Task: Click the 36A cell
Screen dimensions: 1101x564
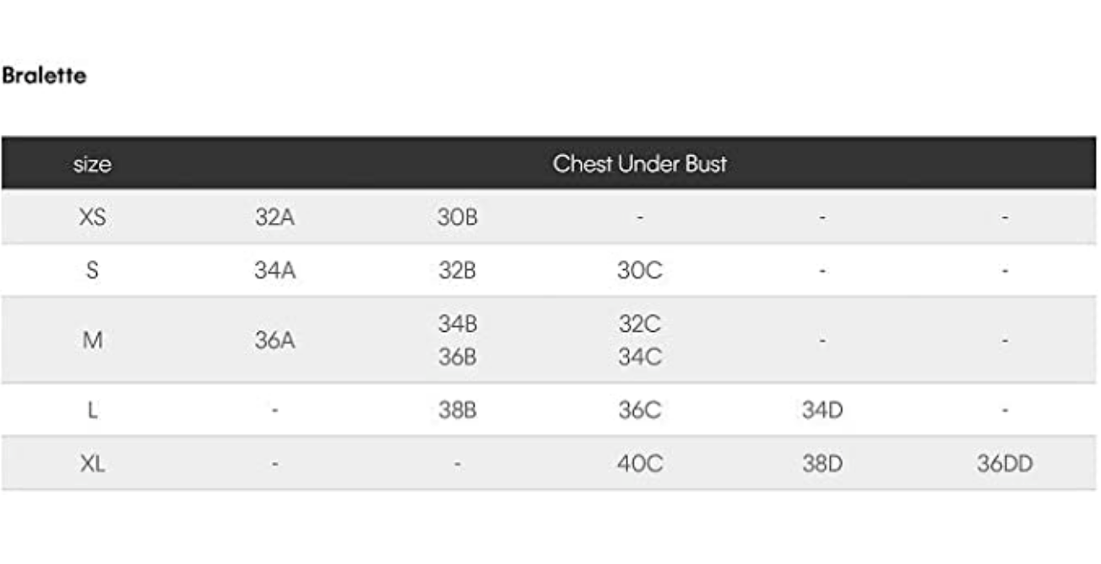Action: (274, 340)
